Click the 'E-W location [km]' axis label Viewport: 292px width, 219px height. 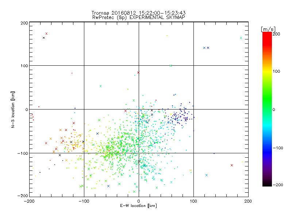coord(138,206)
